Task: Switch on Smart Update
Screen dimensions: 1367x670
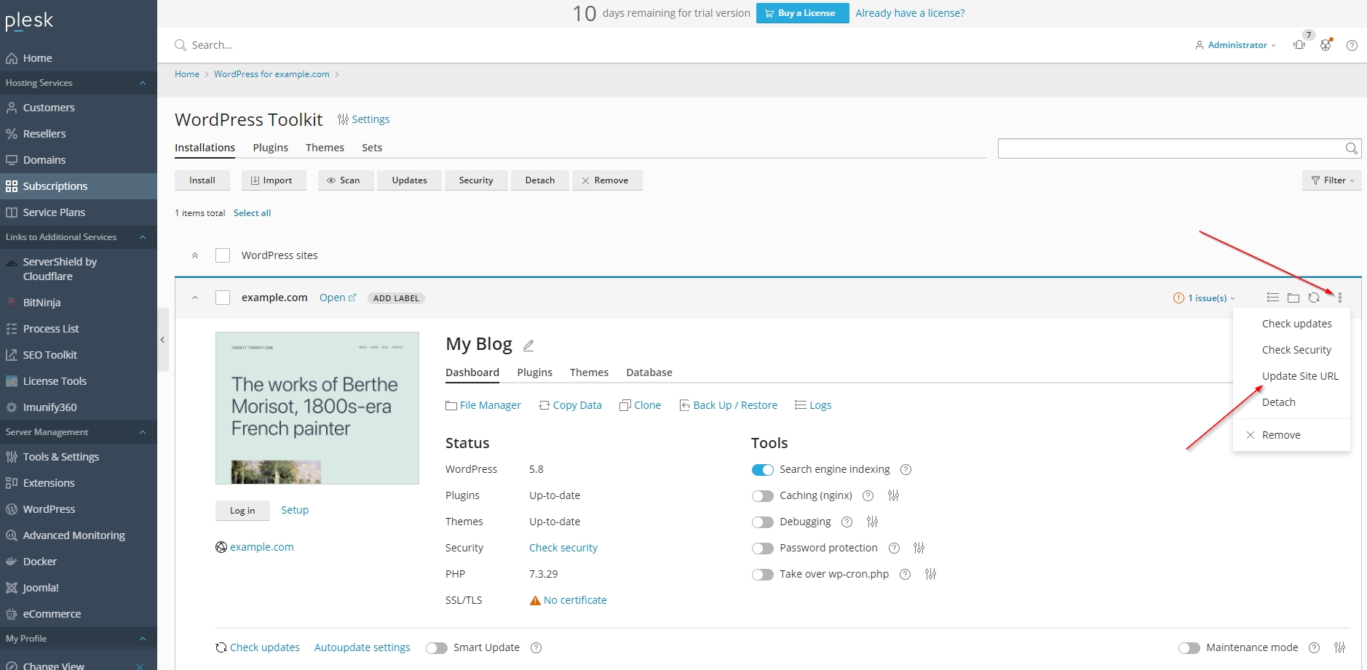Action: 437,648
